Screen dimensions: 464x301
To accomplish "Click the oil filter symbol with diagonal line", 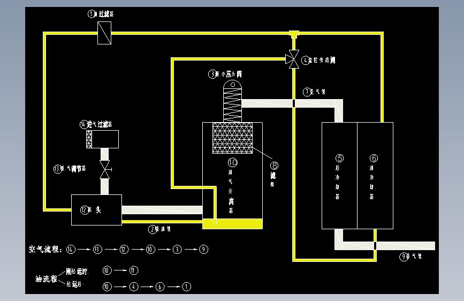I will click(x=104, y=33).
